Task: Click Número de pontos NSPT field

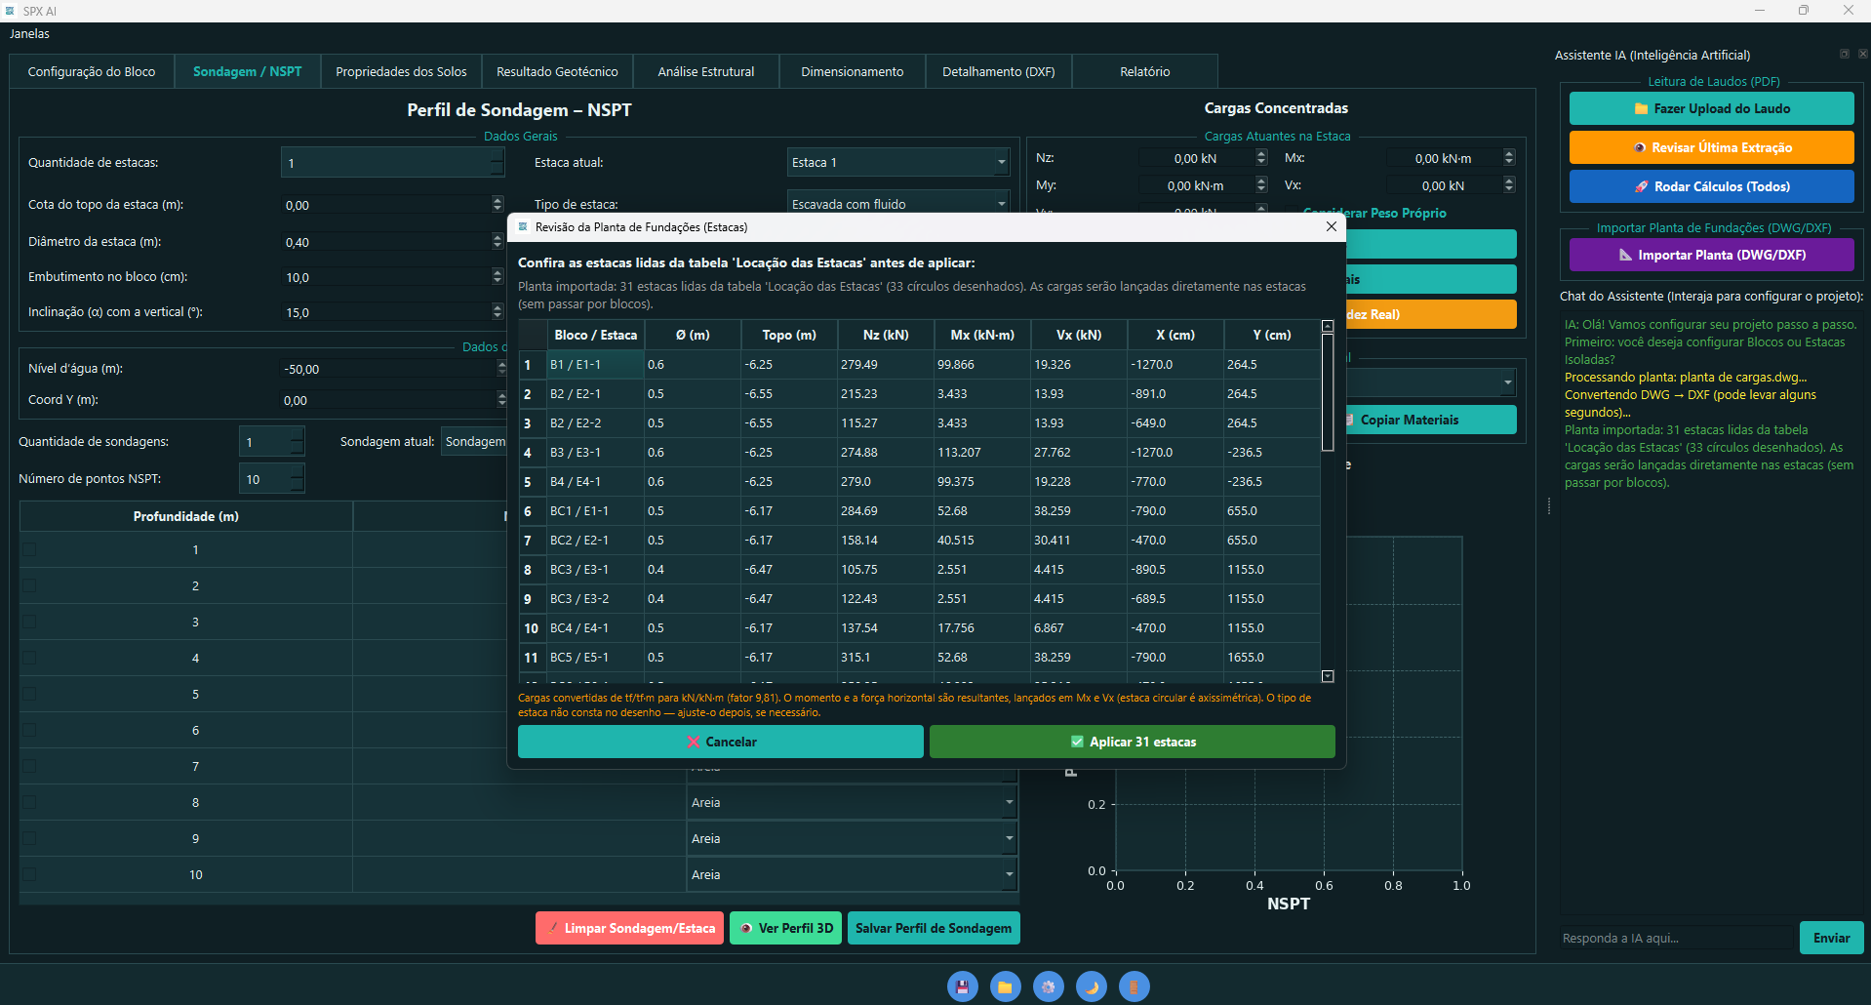Action: [271, 478]
